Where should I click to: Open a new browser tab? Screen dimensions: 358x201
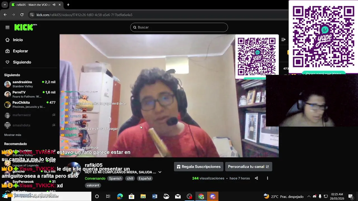68,5
